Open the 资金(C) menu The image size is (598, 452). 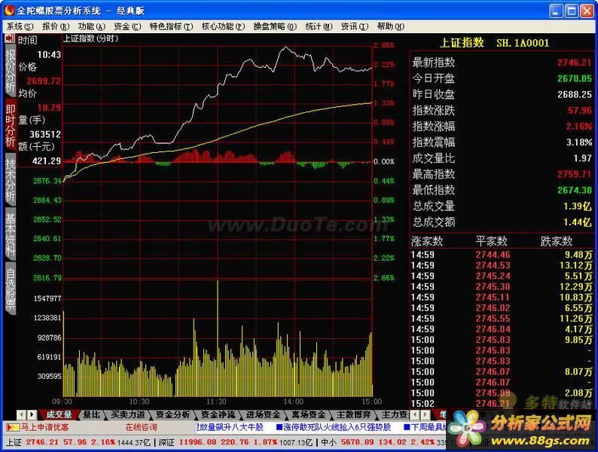click(127, 26)
